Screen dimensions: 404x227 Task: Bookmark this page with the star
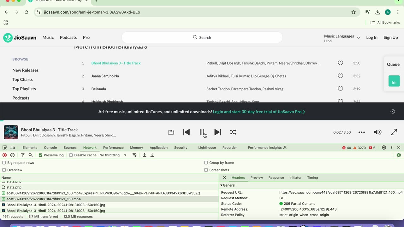click(x=353, y=12)
